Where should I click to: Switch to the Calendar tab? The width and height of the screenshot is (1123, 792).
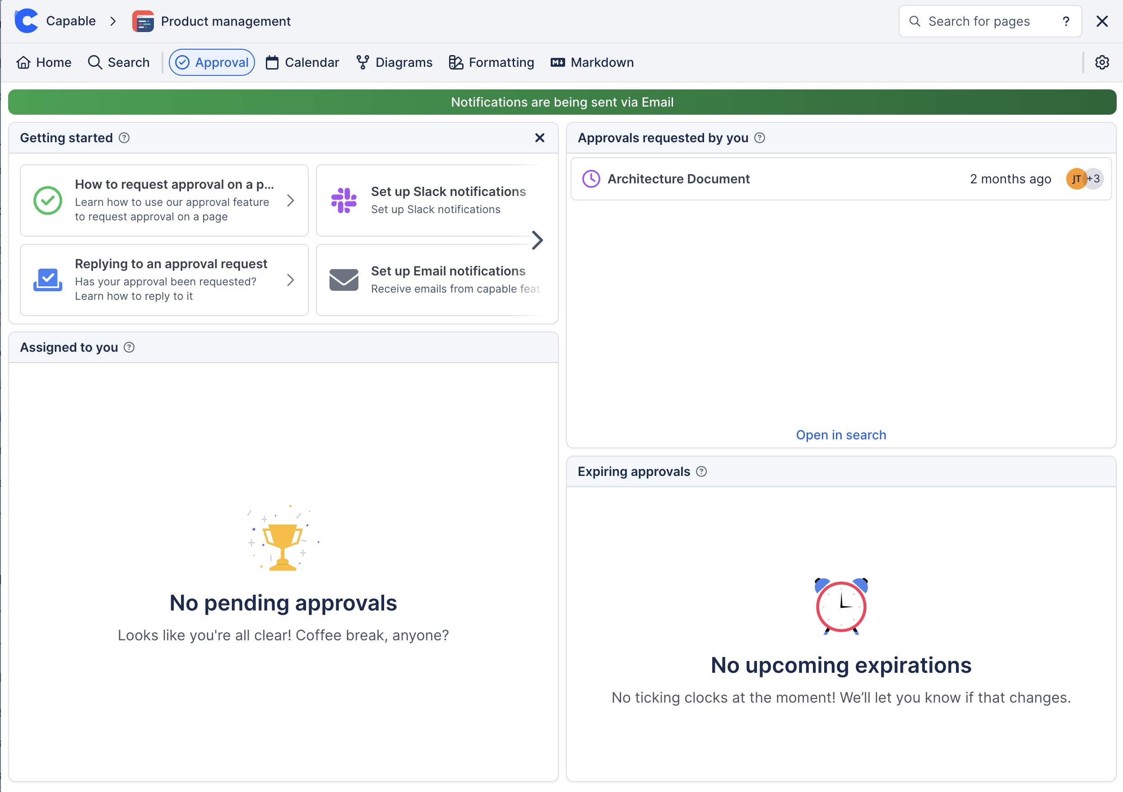point(302,62)
